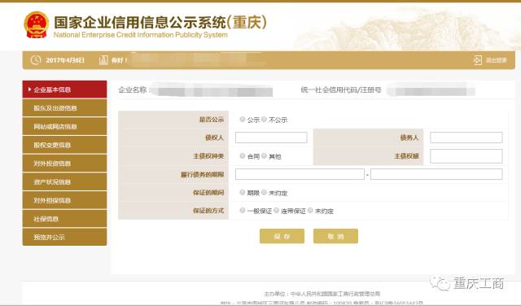This screenshot has height=306, width=521.
Task: Select 连带保证 guarantee method
Action: coord(276,210)
